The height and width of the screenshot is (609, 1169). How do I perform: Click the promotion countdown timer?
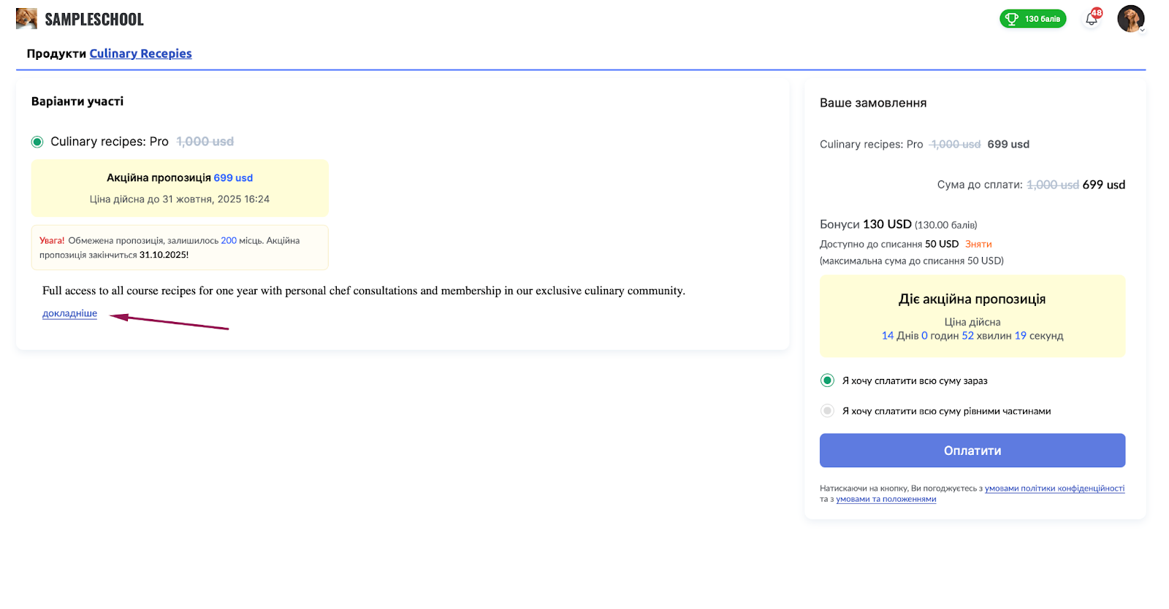point(972,336)
